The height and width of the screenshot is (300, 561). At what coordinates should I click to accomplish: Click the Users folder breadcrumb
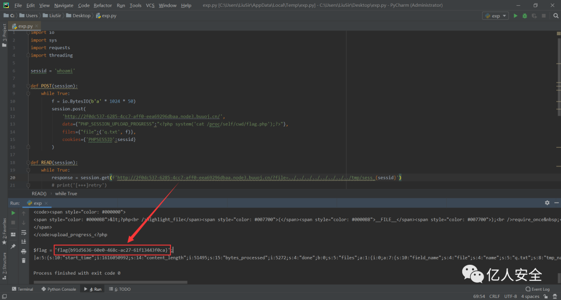pos(29,16)
